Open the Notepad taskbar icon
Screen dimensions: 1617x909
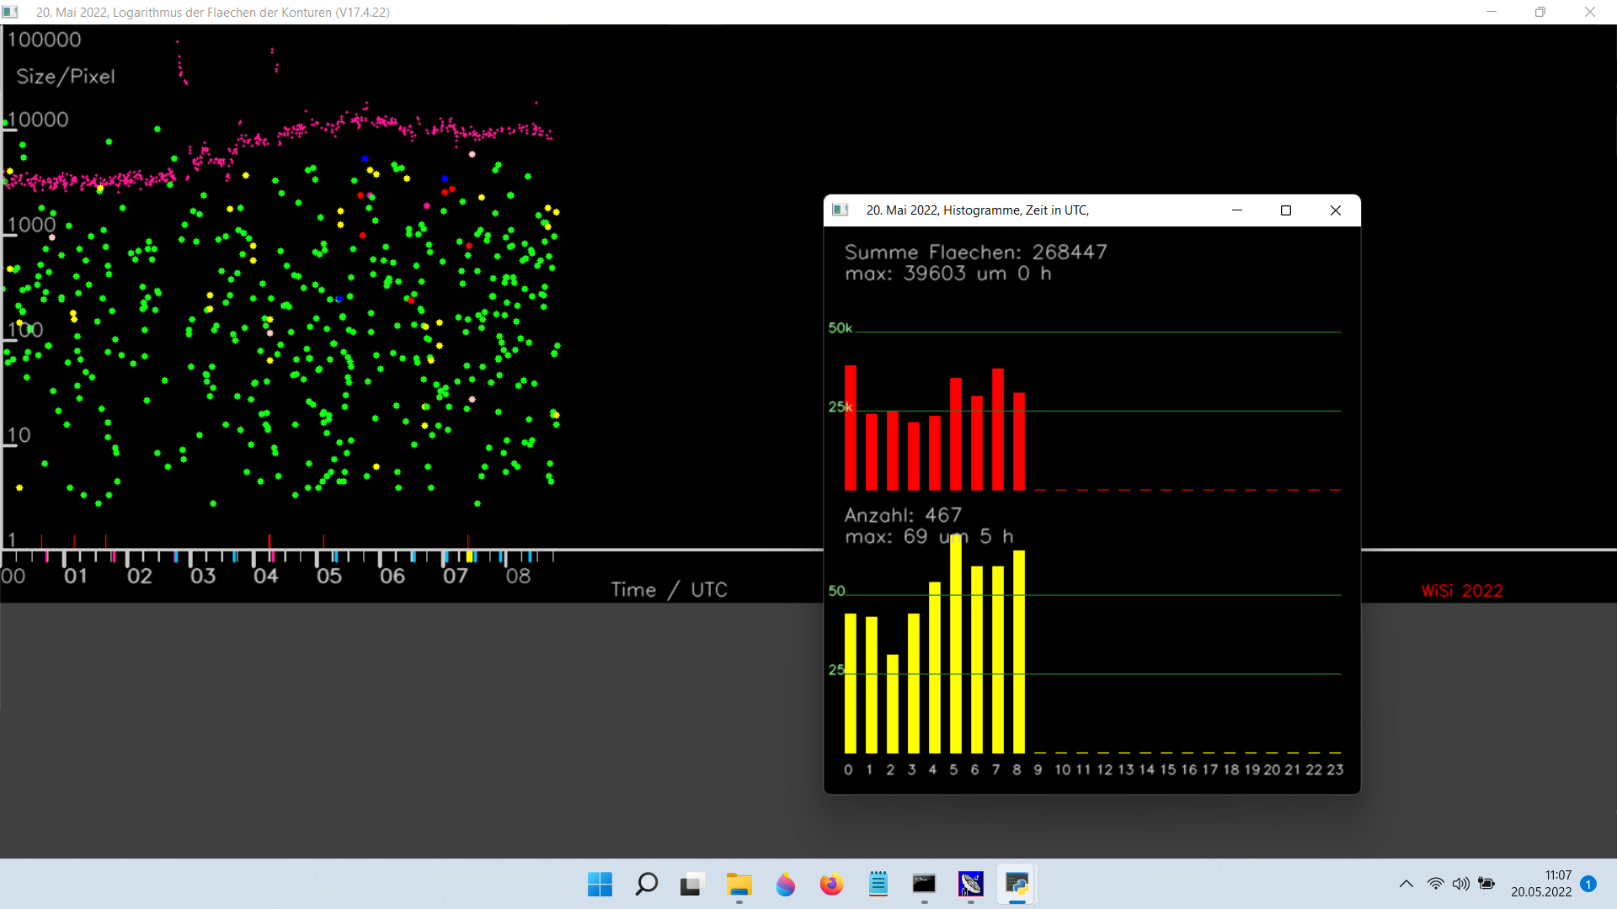pos(878,885)
